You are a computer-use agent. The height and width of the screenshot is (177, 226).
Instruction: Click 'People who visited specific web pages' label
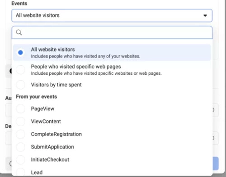(76, 67)
